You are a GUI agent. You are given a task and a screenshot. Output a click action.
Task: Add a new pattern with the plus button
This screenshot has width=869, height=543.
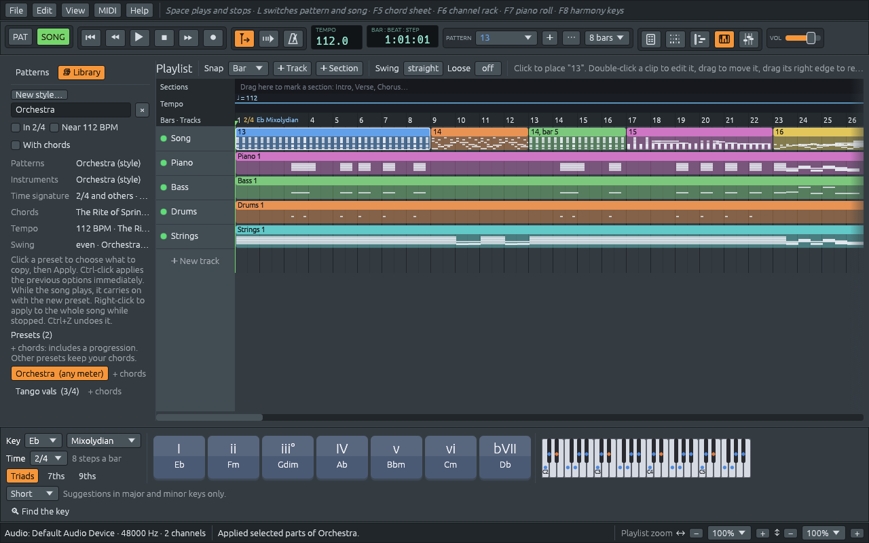[x=550, y=38]
